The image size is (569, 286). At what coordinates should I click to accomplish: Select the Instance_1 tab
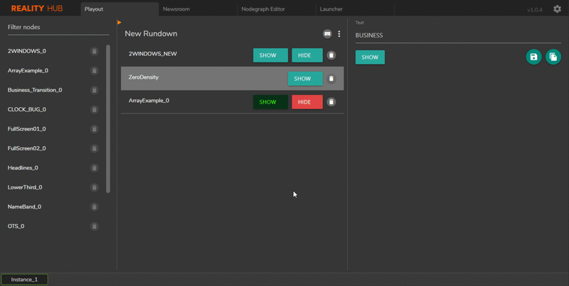pyautogui.click(x=24, y=280)
